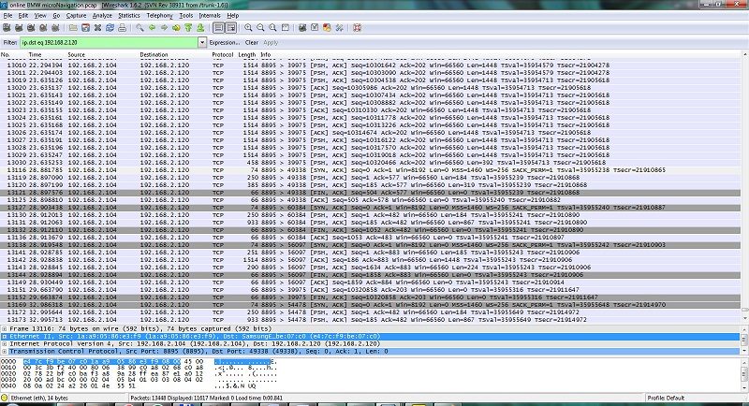Expand Internet Protocol Version 4 row

tap(5, 344)
